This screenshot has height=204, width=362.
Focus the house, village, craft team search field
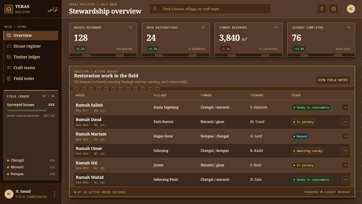click(x=210, y=9)
